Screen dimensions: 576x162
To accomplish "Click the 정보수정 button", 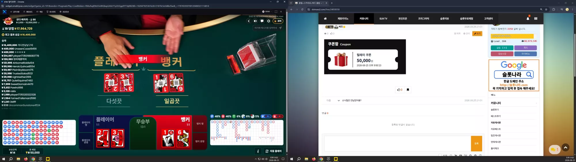I will 502,54.
